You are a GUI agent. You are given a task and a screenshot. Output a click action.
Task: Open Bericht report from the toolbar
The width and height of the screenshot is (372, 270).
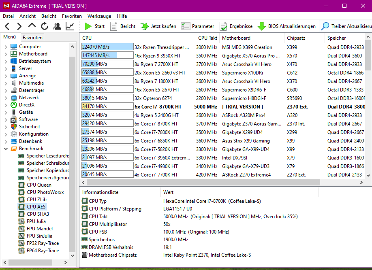[x=123, y=26]
